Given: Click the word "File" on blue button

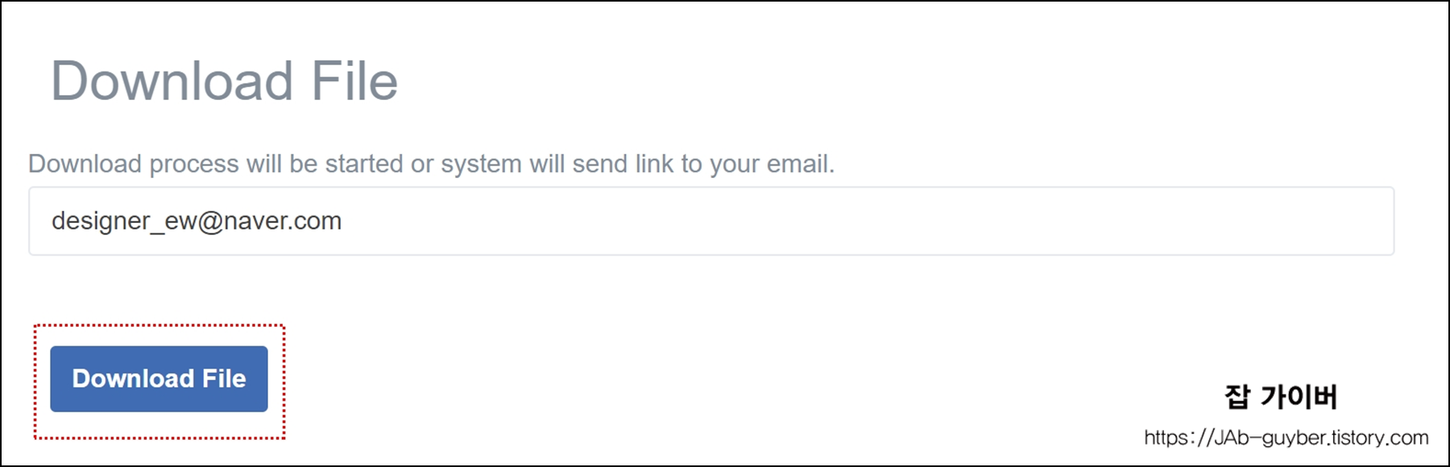Looking at the screenshot, I should click(x=224, y=378).
